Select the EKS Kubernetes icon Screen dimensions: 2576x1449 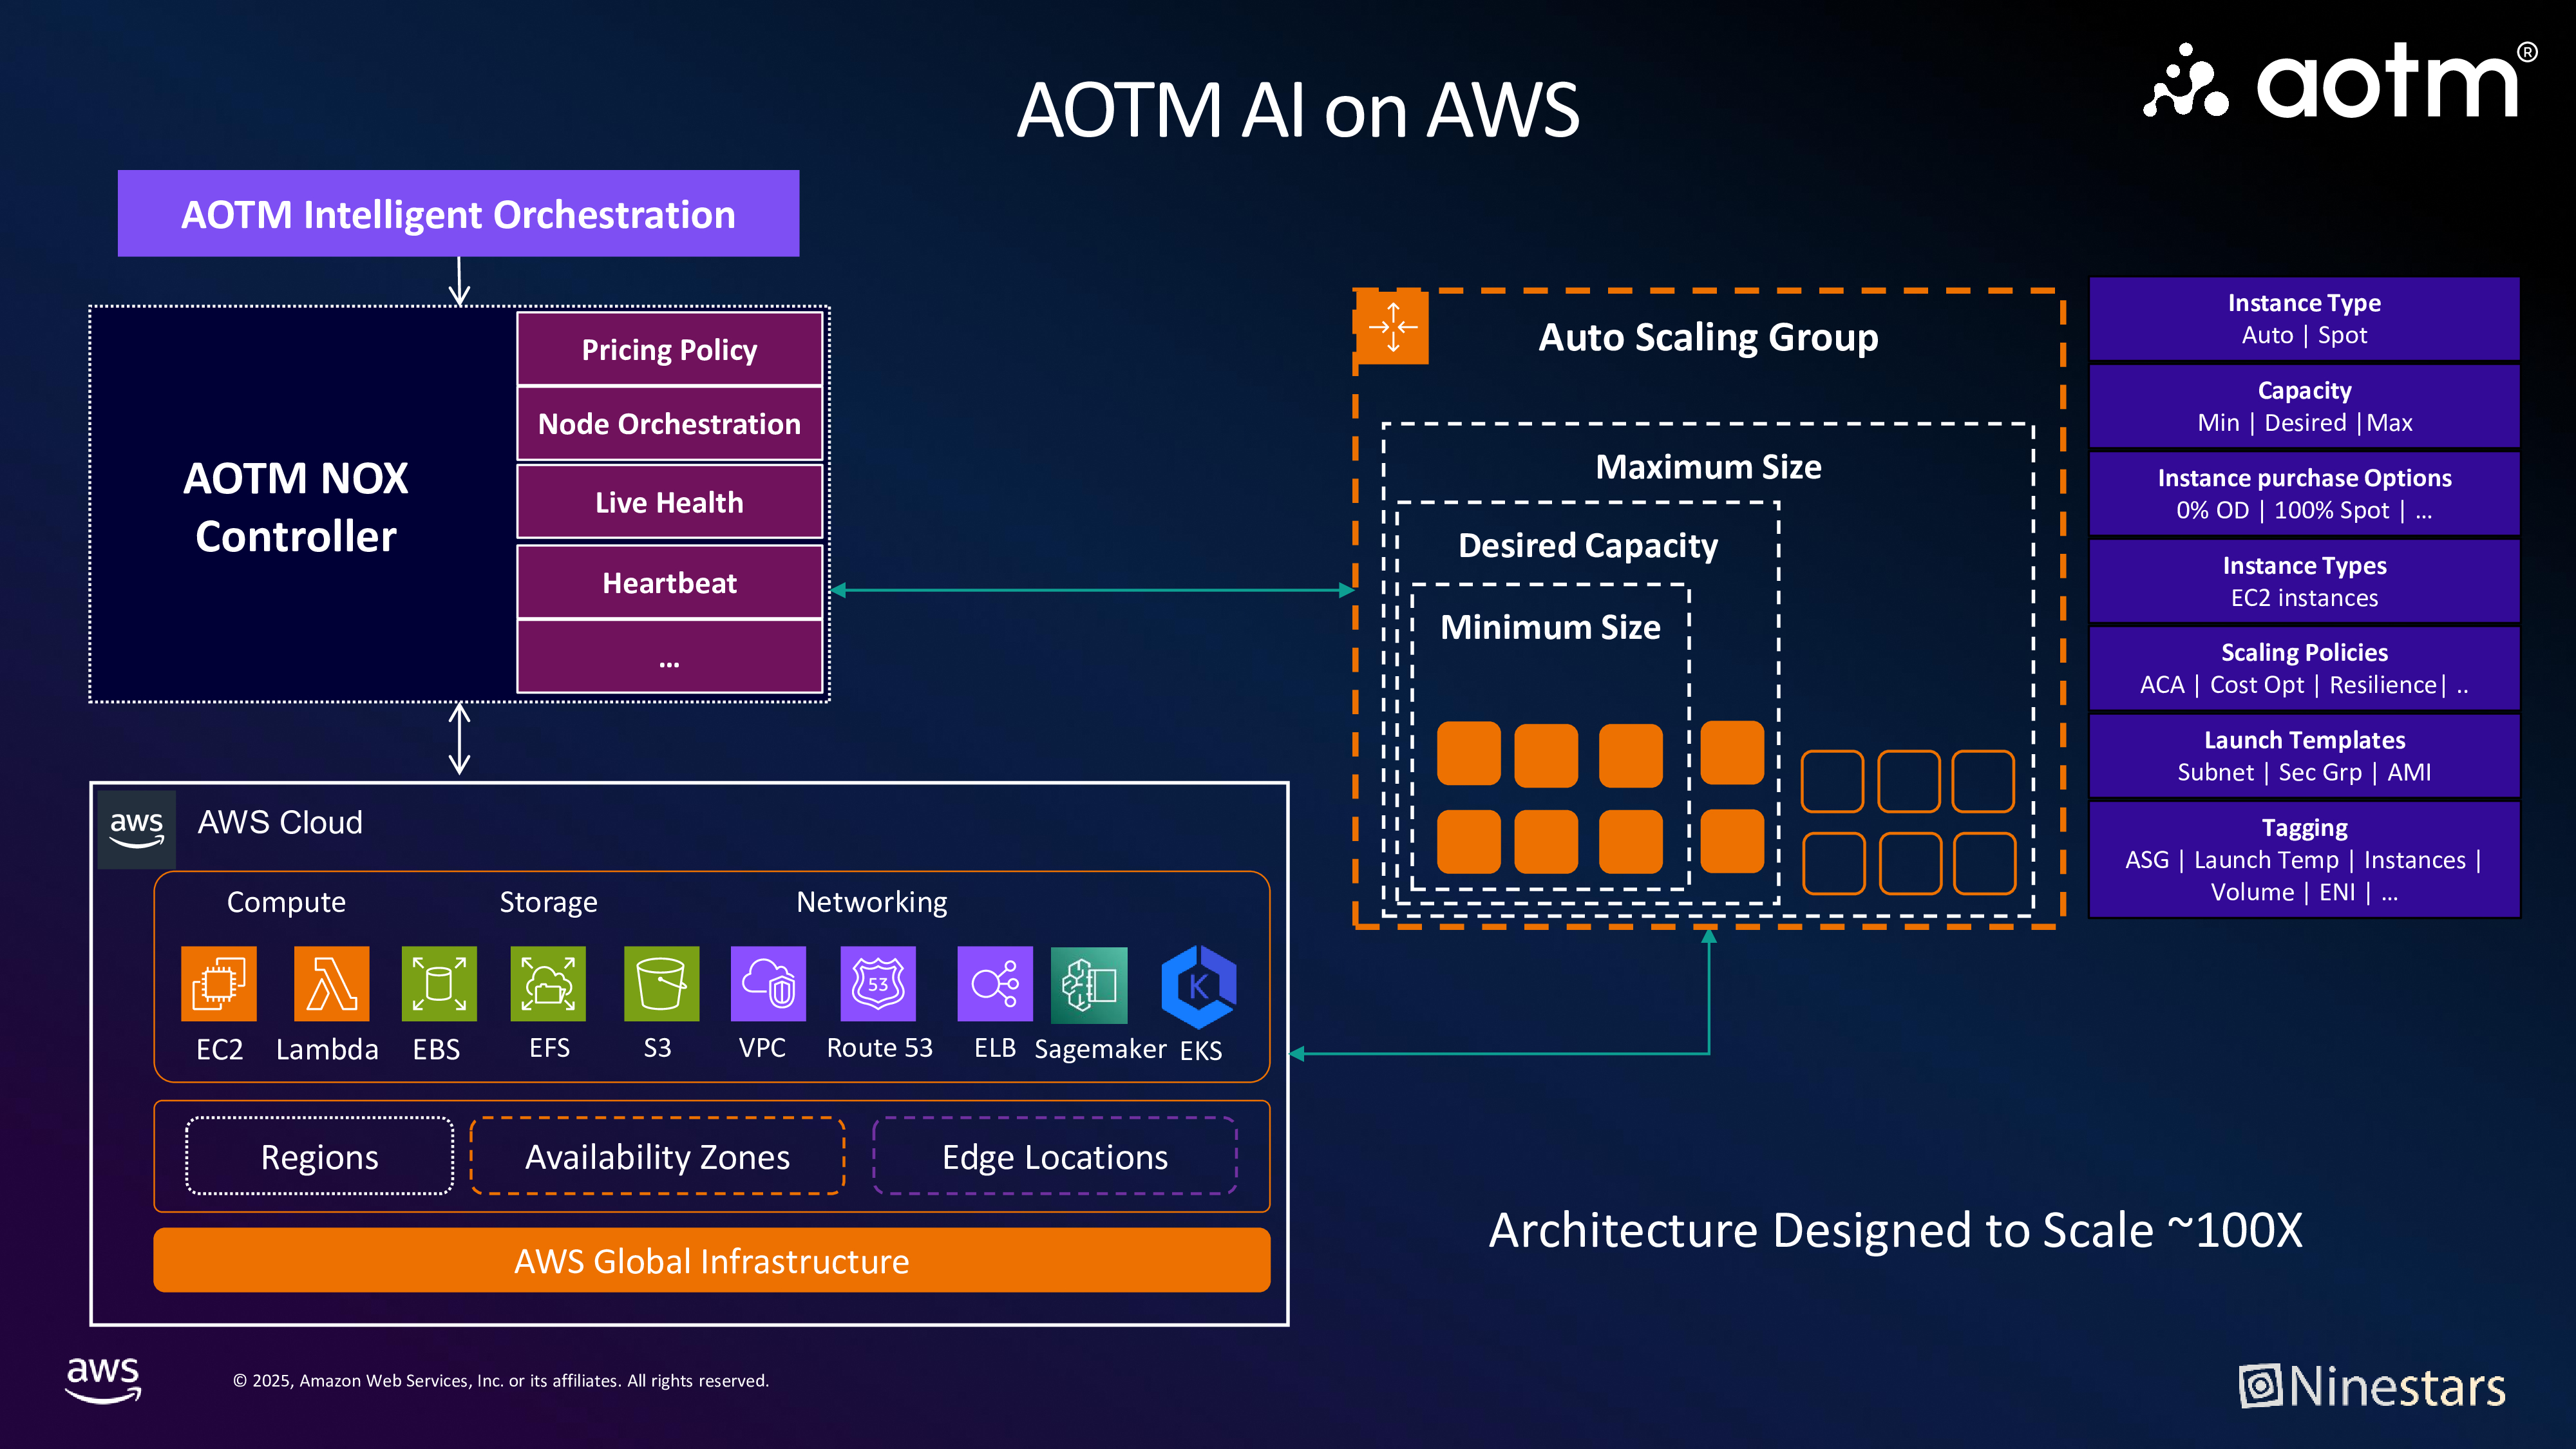pyautogui.click(x=1198, y=987)
